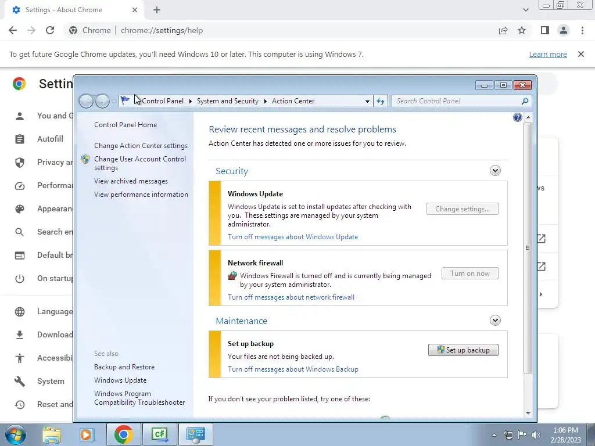This screenshot has width=595, height=446.
Task: Switch to Chrome taskbar button
Action: (x=123, y=434)
